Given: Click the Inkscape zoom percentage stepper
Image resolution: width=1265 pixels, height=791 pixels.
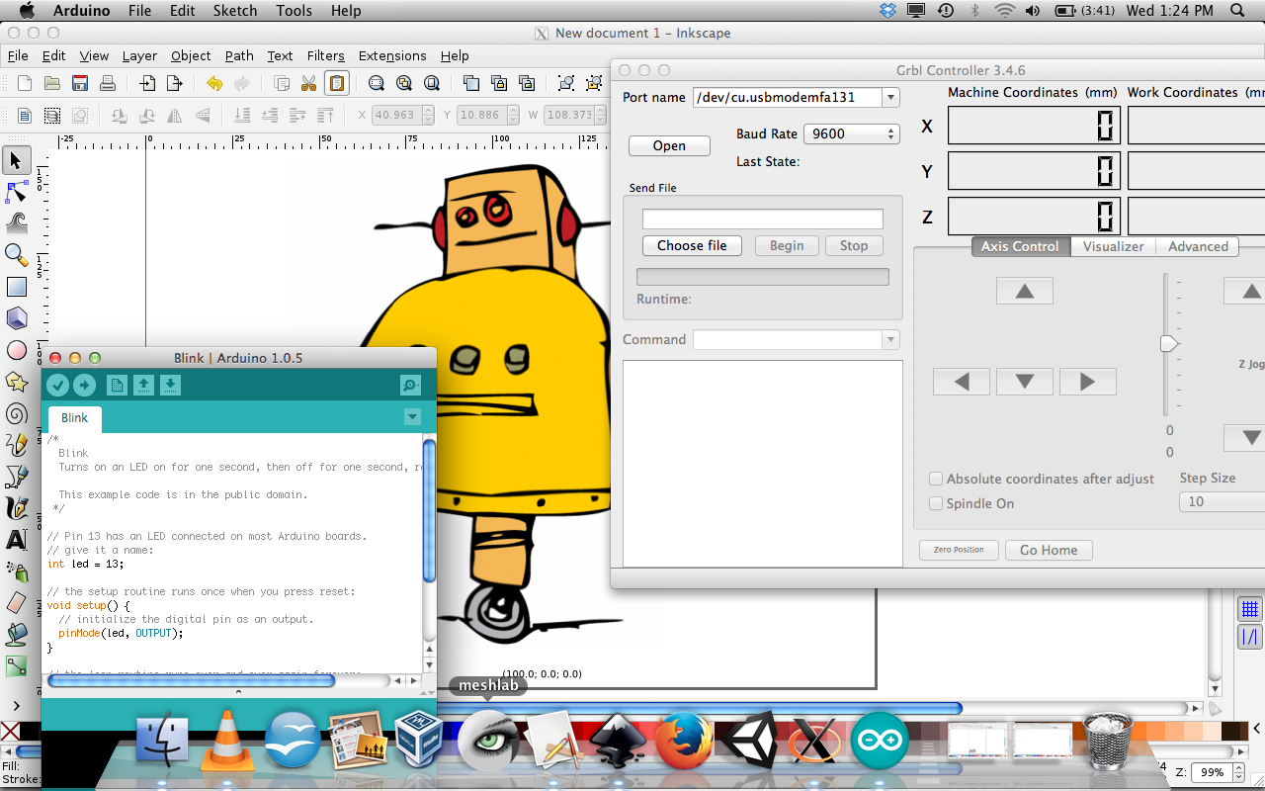Looking at the screenshot, I should coord(1239,772).
